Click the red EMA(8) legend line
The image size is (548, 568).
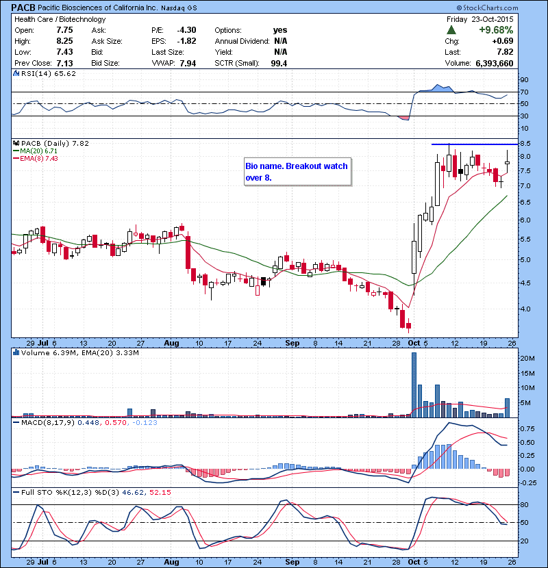[x=16, y=159]
